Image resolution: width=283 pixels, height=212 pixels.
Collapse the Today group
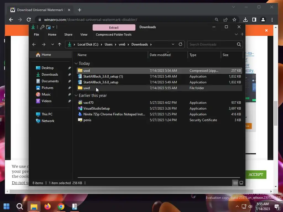(76, 63)
